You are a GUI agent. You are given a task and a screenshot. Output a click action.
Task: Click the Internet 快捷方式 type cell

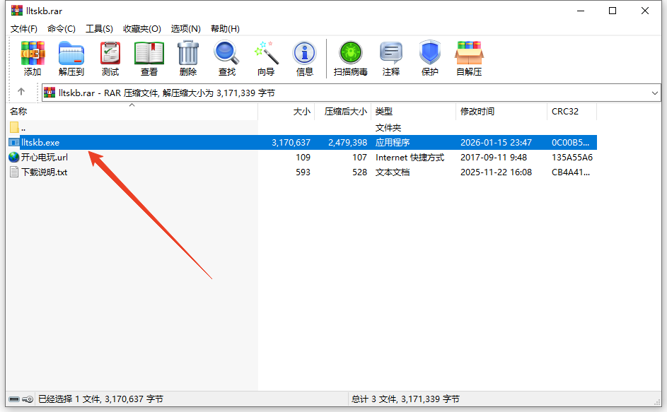[410, 158]
